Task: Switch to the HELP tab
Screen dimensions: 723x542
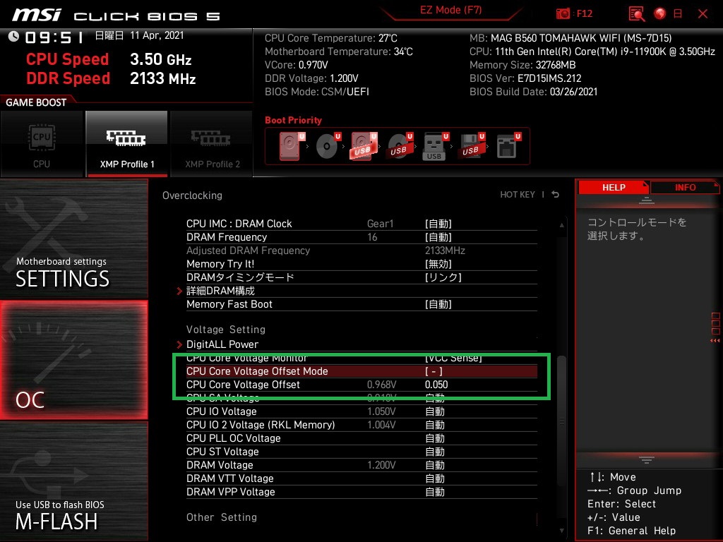Action: (614, 188)
